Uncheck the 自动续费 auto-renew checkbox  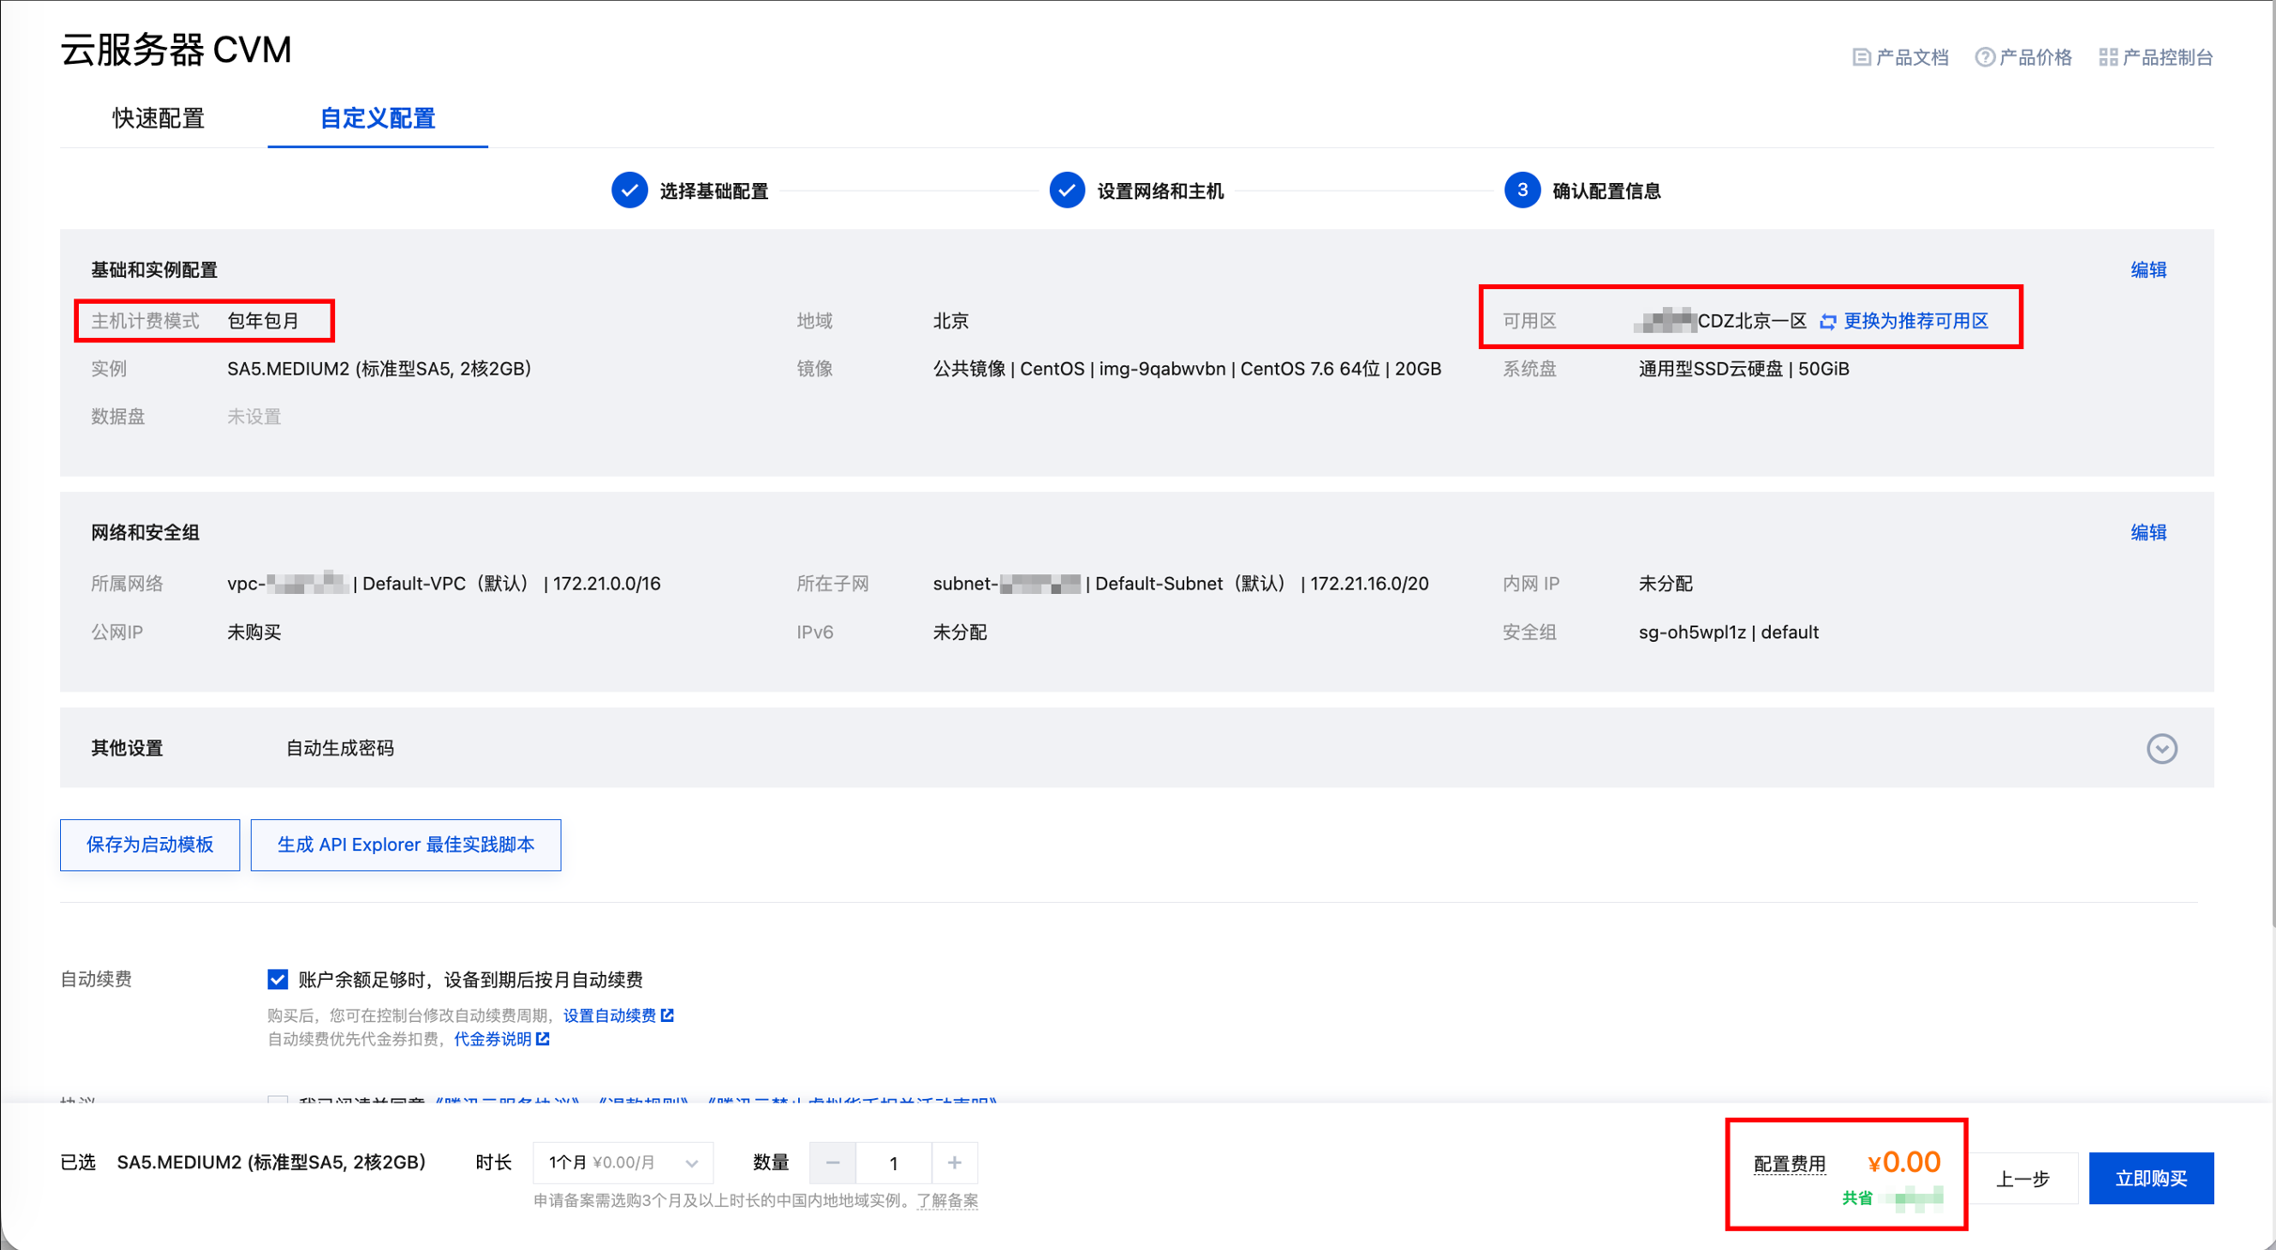coord(277,980)
